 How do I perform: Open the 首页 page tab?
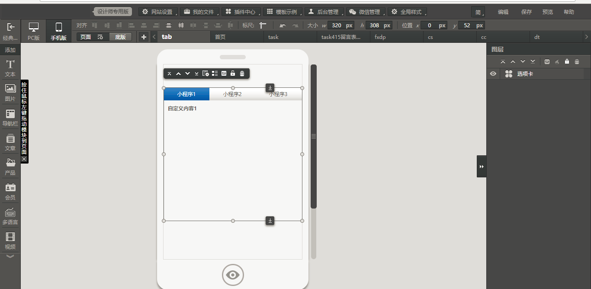click(x=220, y=37)
